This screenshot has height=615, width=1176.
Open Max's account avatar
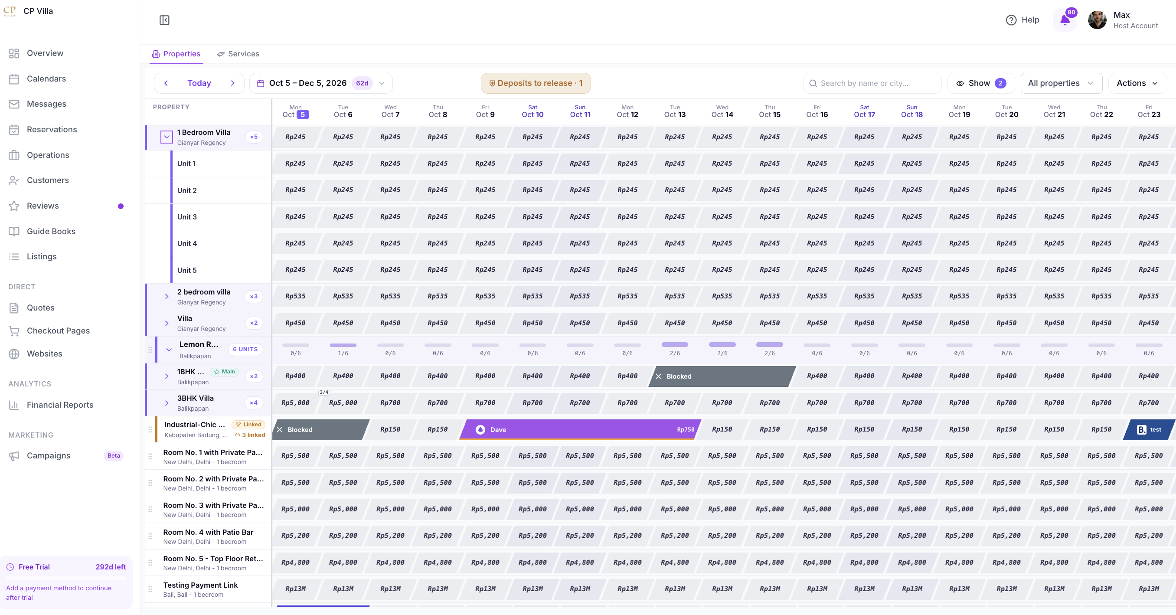tap(1097, 20)
